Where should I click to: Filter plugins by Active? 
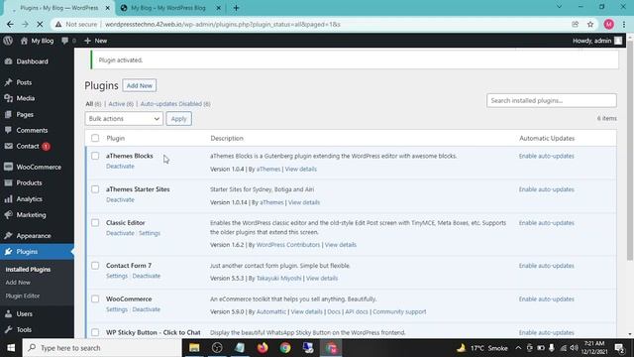[121, 104]
